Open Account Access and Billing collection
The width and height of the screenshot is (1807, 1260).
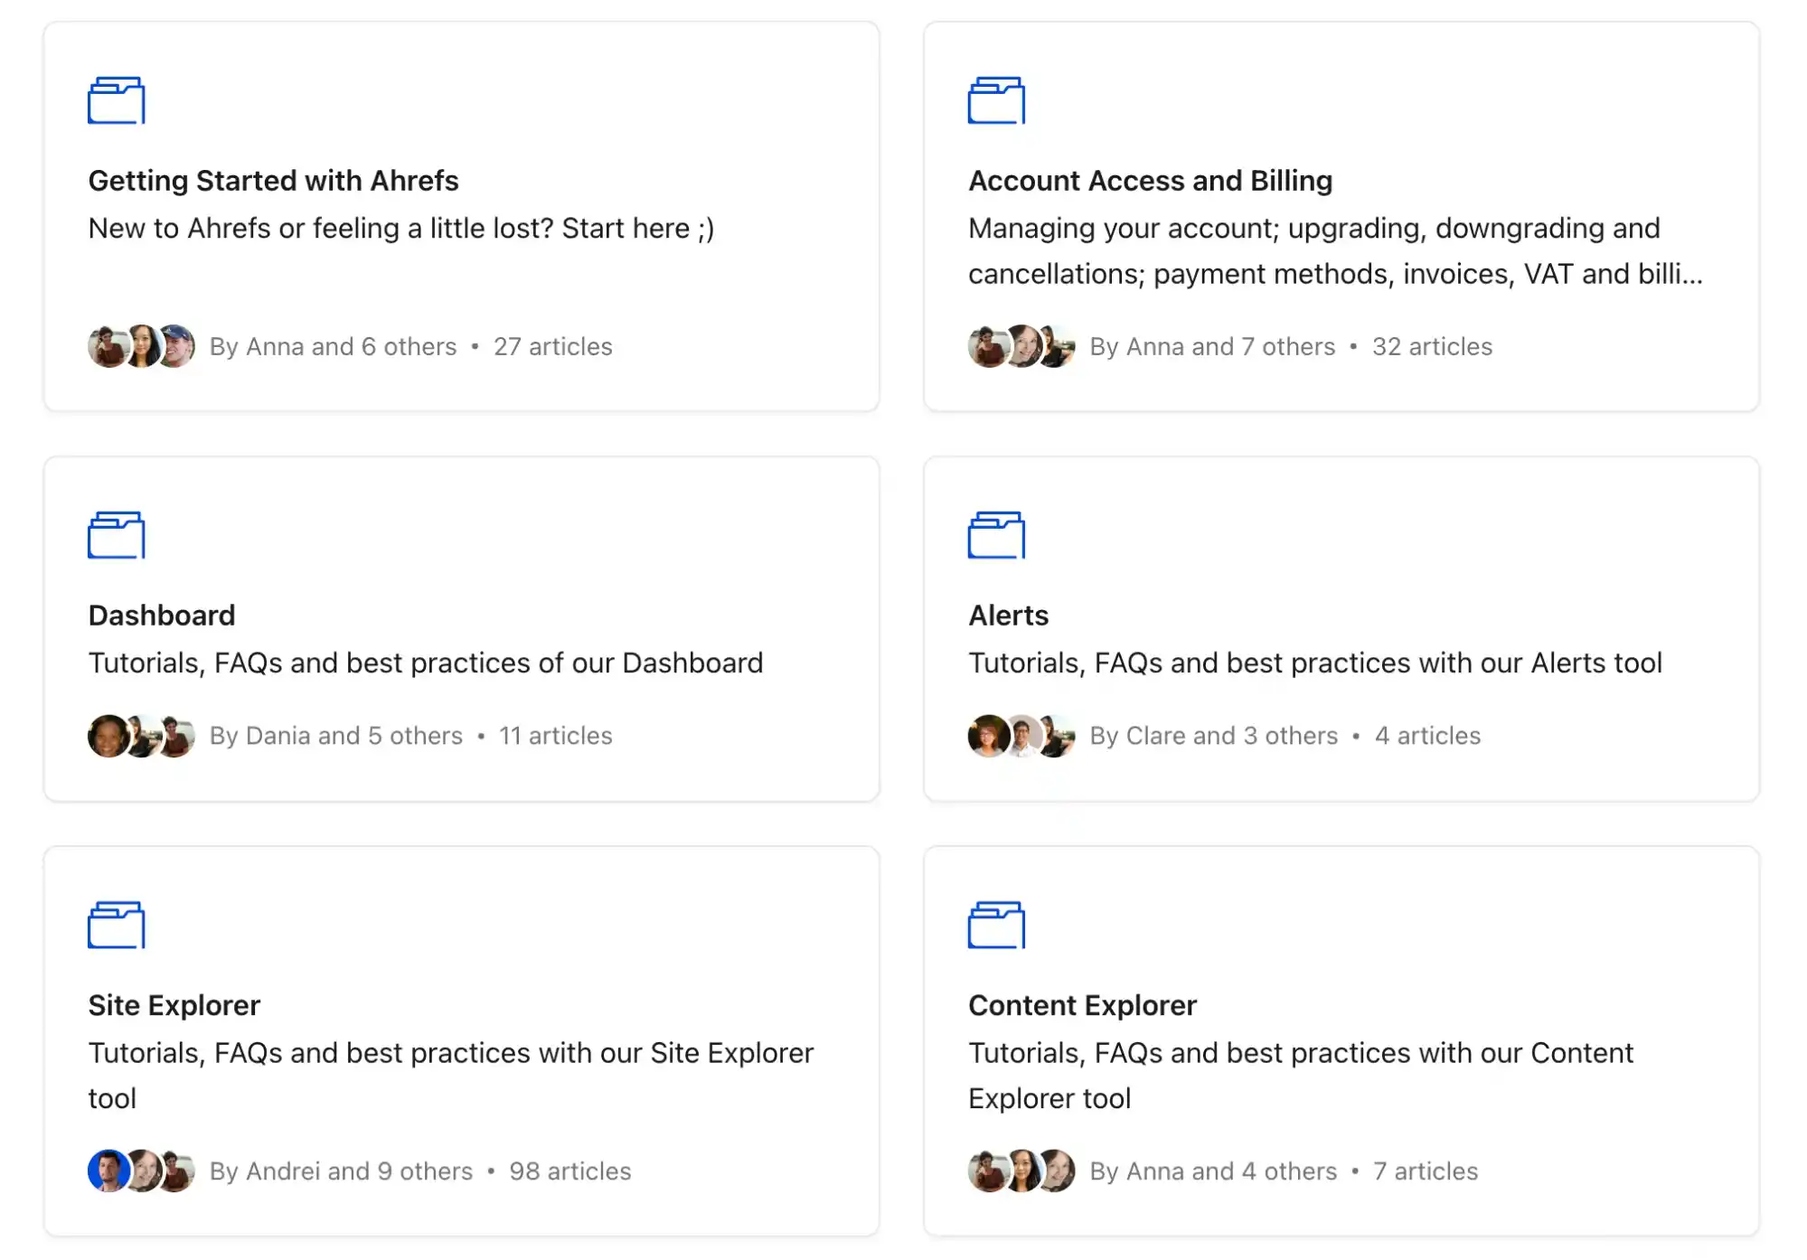coord(1150,181)
